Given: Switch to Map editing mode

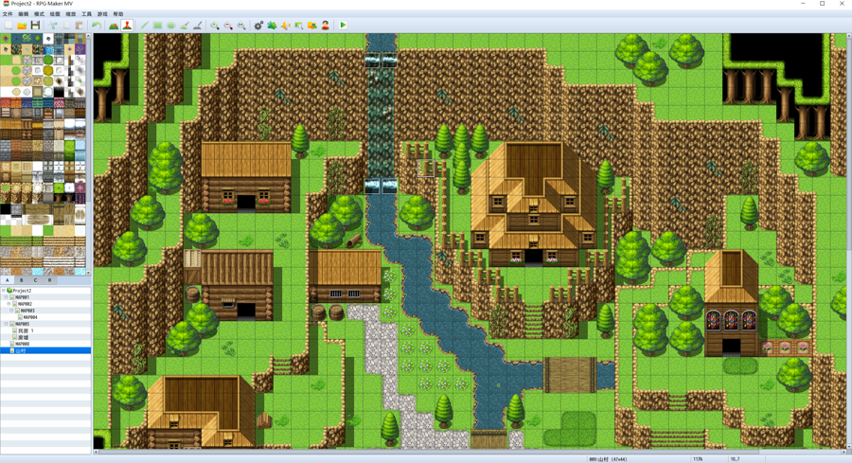Looking at the screenshot, I should [114, 26].
